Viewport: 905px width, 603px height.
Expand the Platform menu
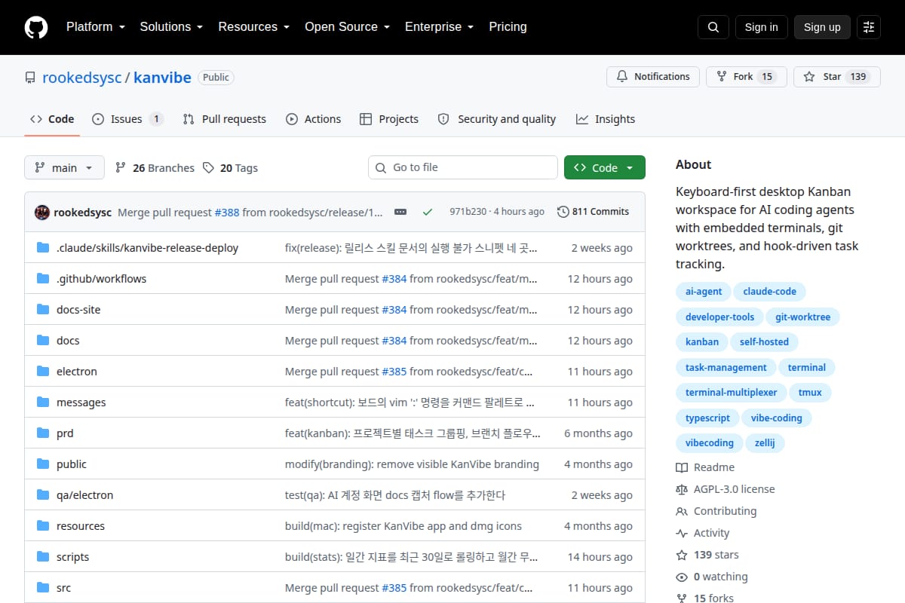click(x=95, y=27)
